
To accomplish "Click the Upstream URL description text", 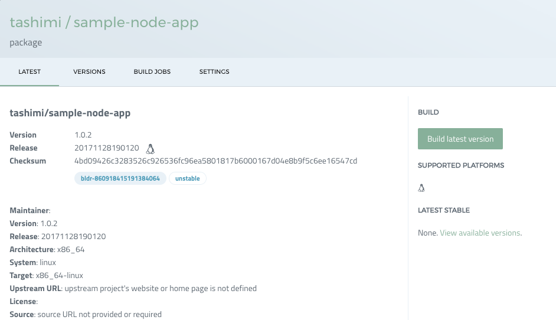I will 161,289.
